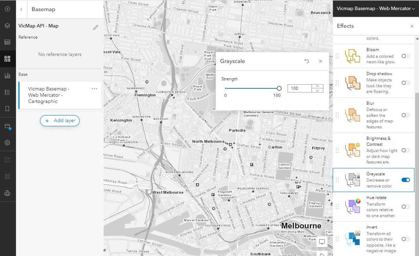Enable the Bloom effect toggle
Image resolution: width=419 pixels, height=256 pixels.
click(405, 56)
